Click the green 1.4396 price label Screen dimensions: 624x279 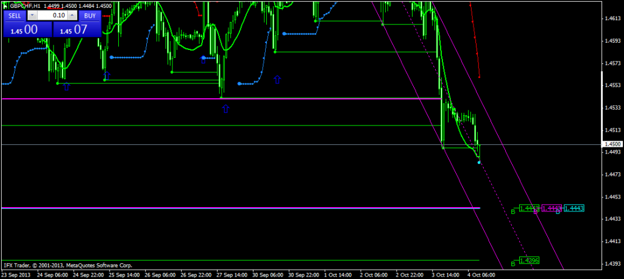click(529, 261)
